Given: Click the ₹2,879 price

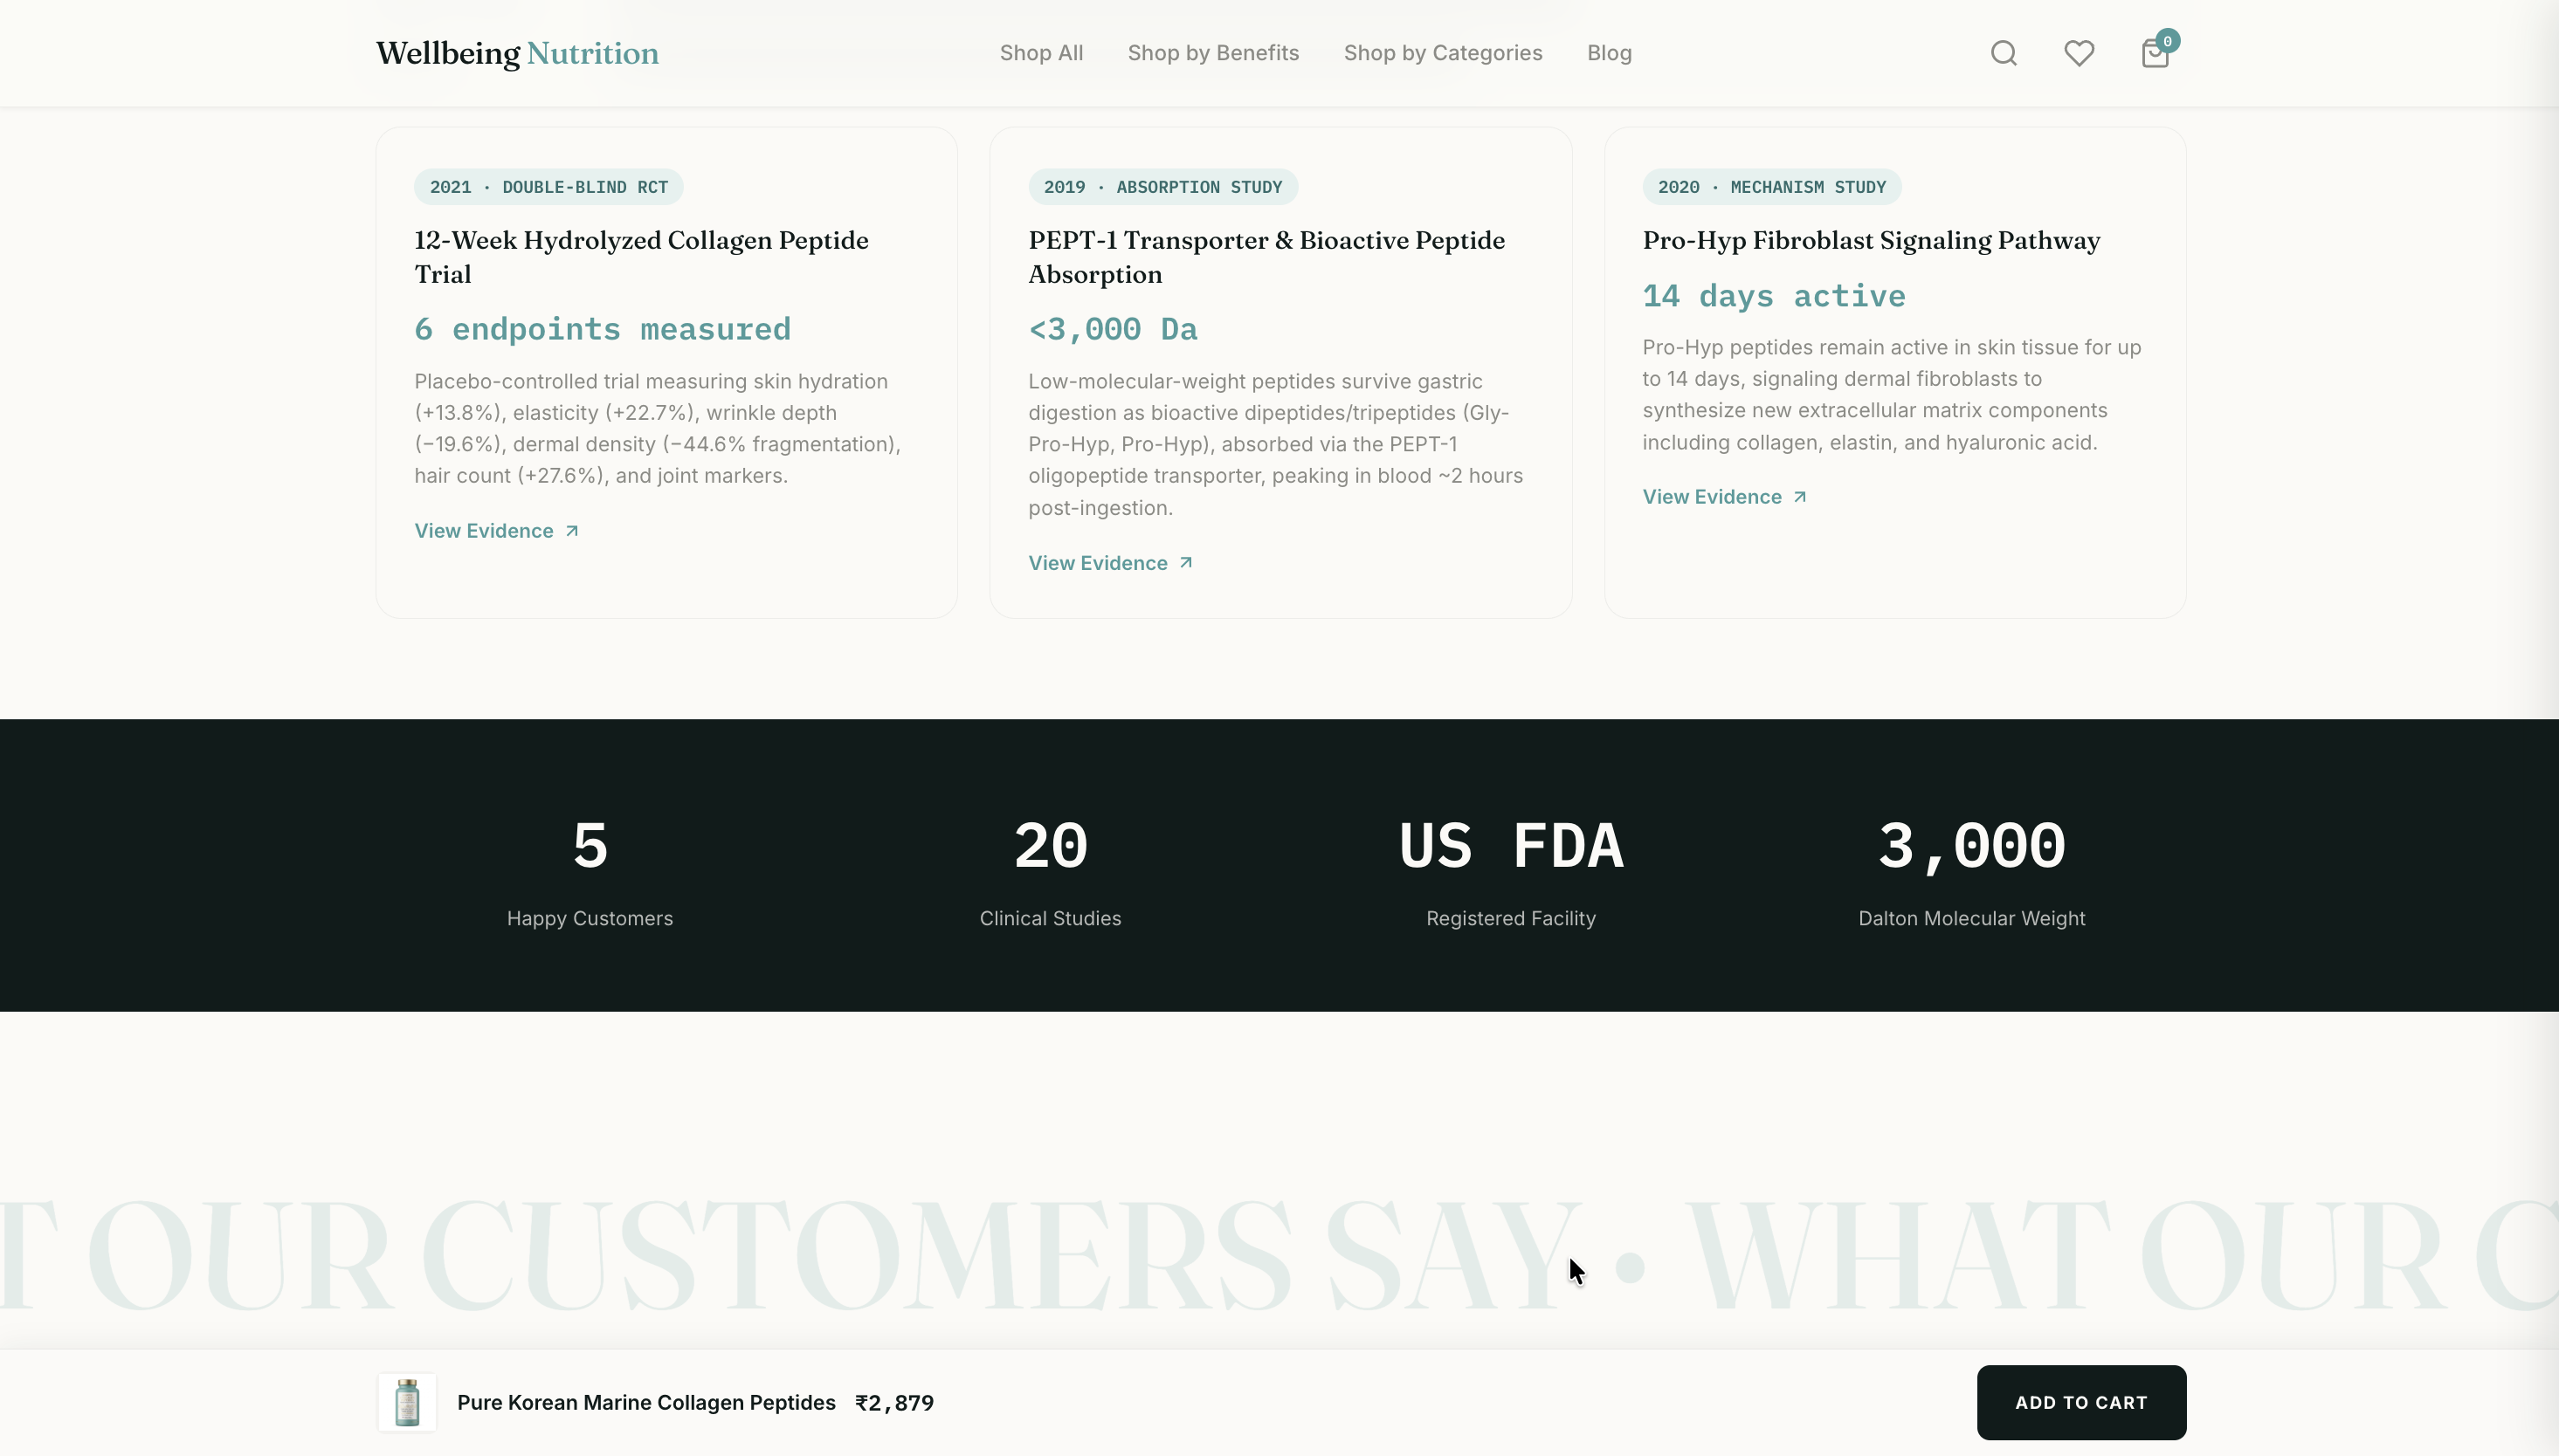Looking at the screenshot, I should [x=894, y=1403].
